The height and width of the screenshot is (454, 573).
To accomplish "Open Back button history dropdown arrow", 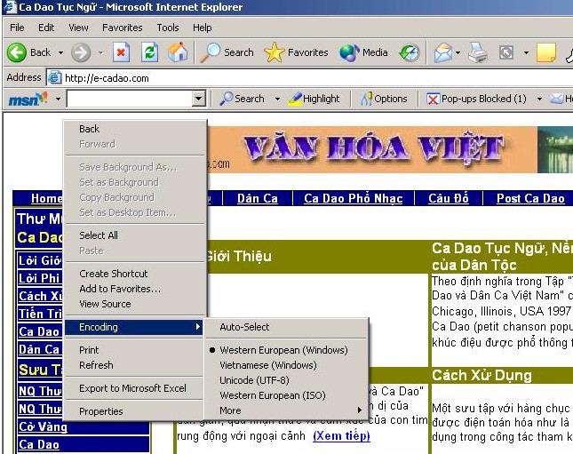I will tap(60, 52).
